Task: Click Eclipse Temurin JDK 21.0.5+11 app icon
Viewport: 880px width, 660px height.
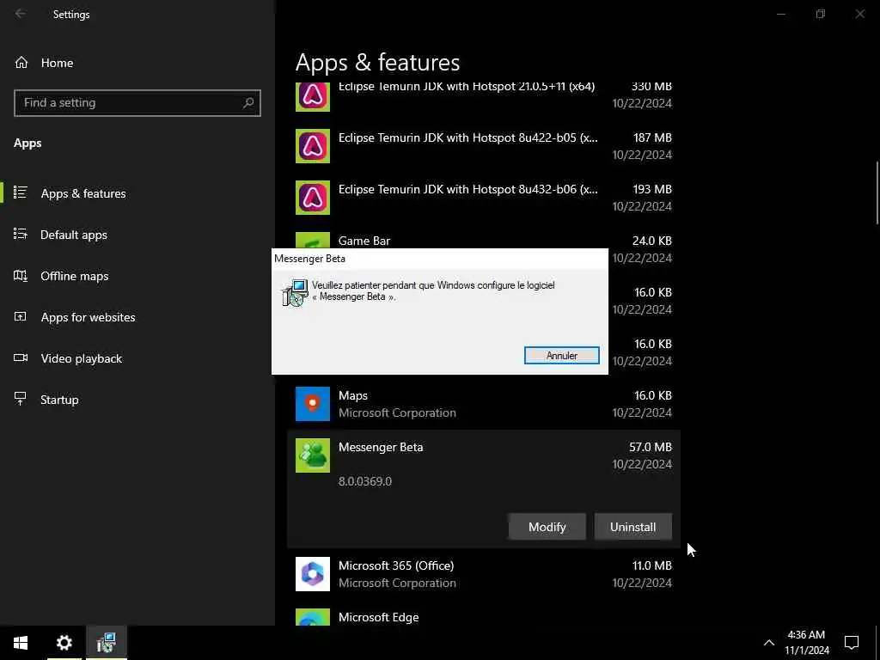Action: tap(313, 96)
